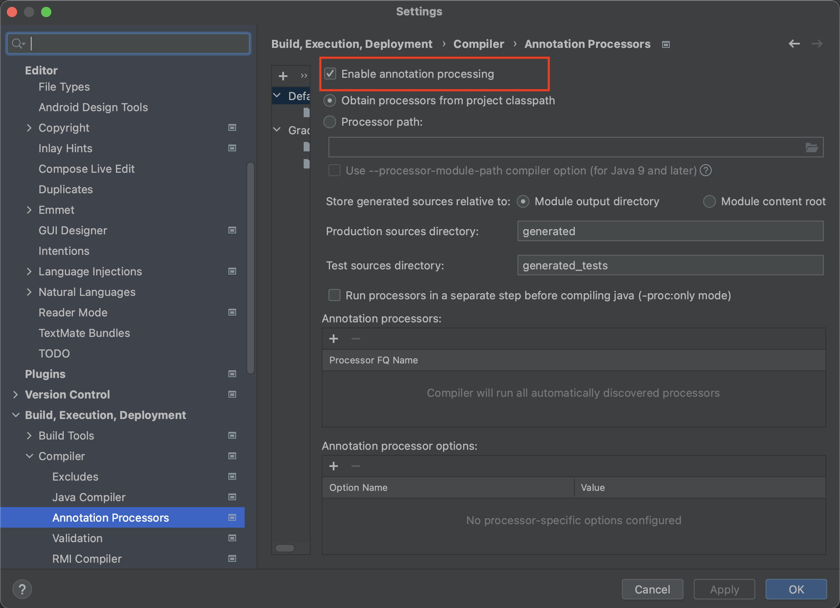Uncheck Enable annotation processing
840x608 pixels.
point(330,74)
